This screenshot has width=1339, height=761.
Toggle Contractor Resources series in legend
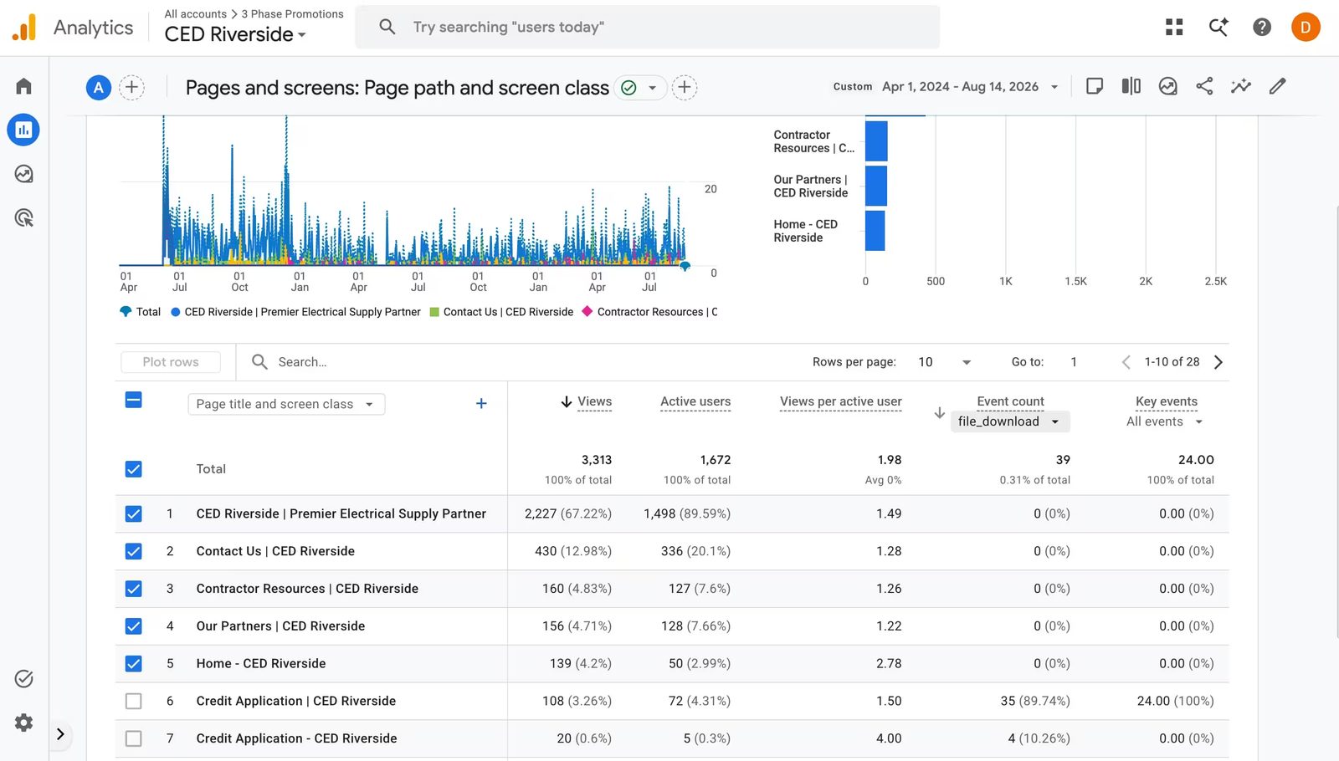[x=650, y=312]
